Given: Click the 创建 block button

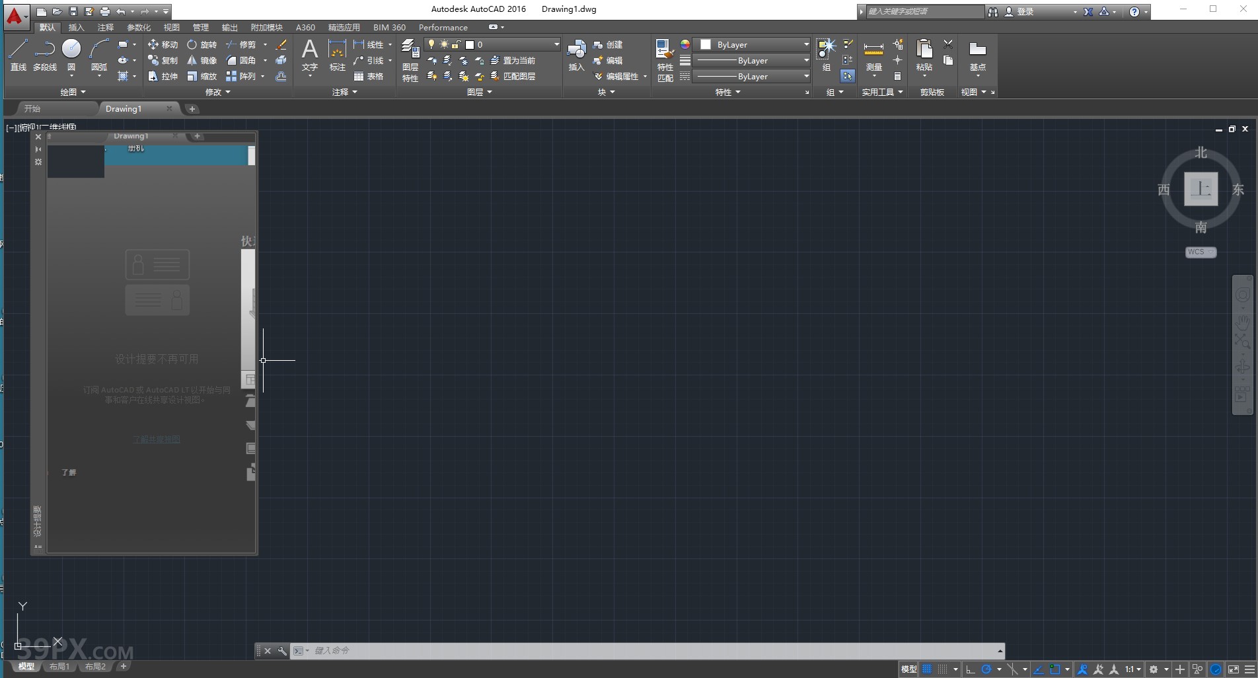Looking at the screenshot, I should pyautogui.click(x=609, y=44).
